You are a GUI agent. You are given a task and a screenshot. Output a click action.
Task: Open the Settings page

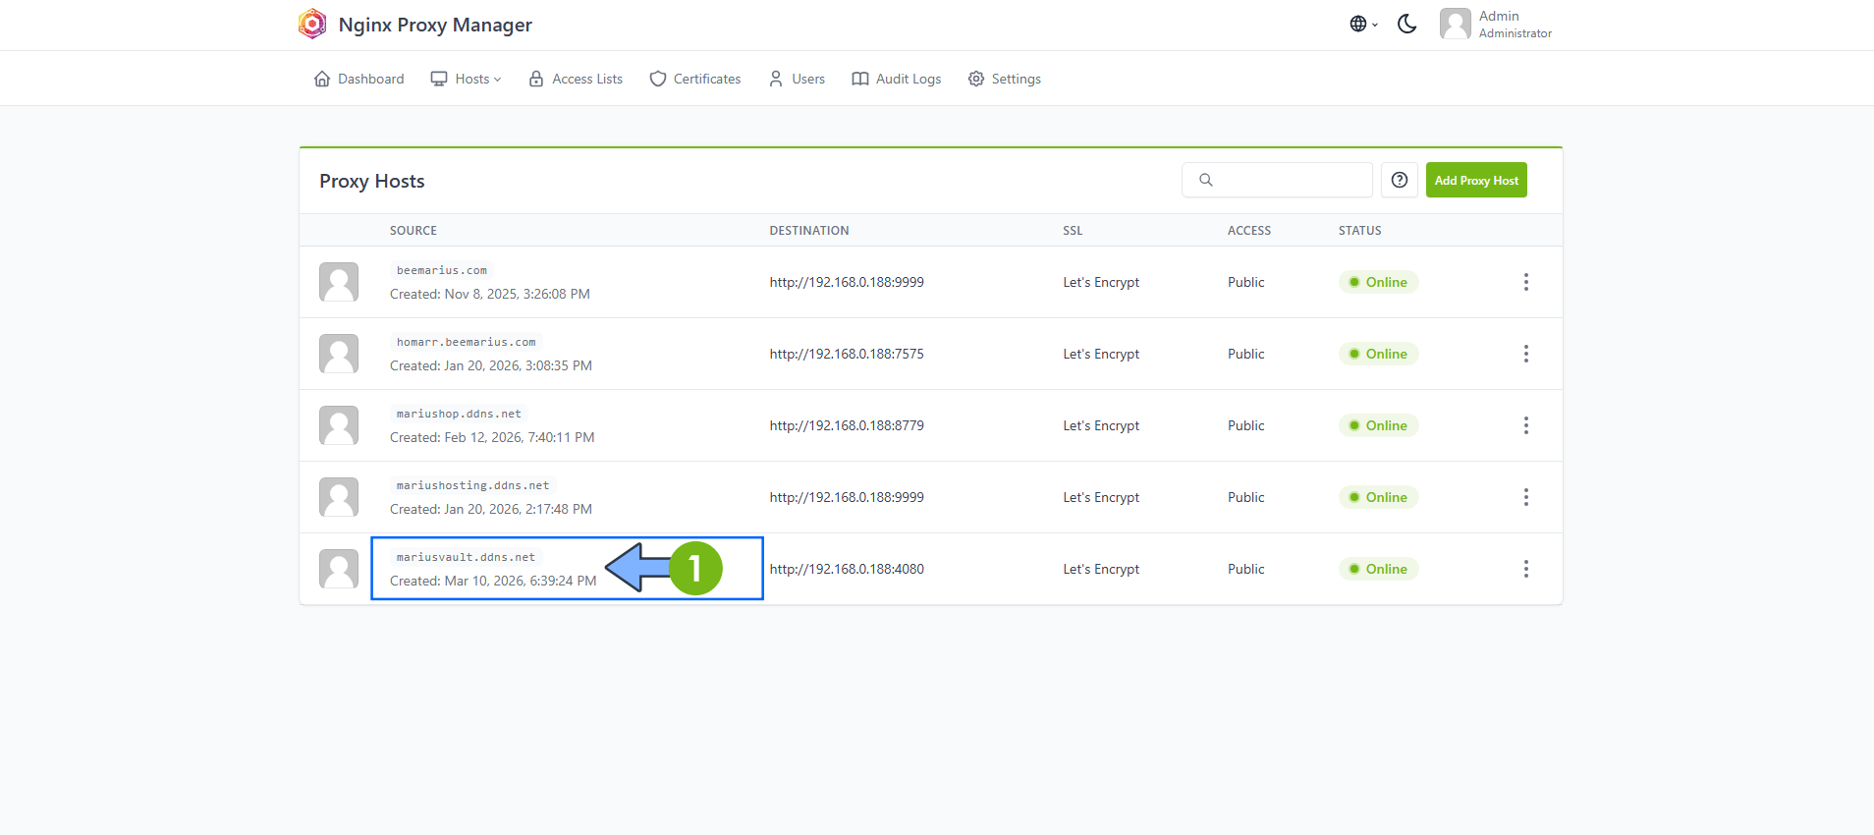pyautogui.click(x=1004, y=79)
